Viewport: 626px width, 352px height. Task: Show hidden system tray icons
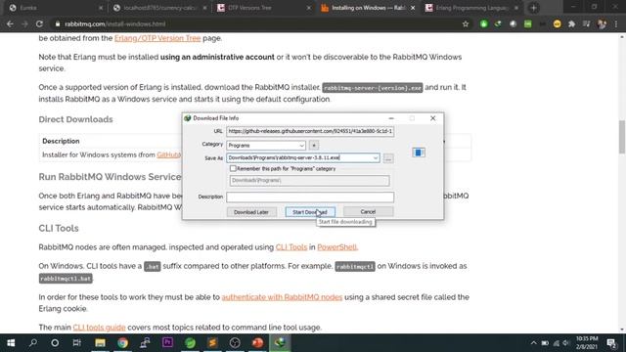533,343
